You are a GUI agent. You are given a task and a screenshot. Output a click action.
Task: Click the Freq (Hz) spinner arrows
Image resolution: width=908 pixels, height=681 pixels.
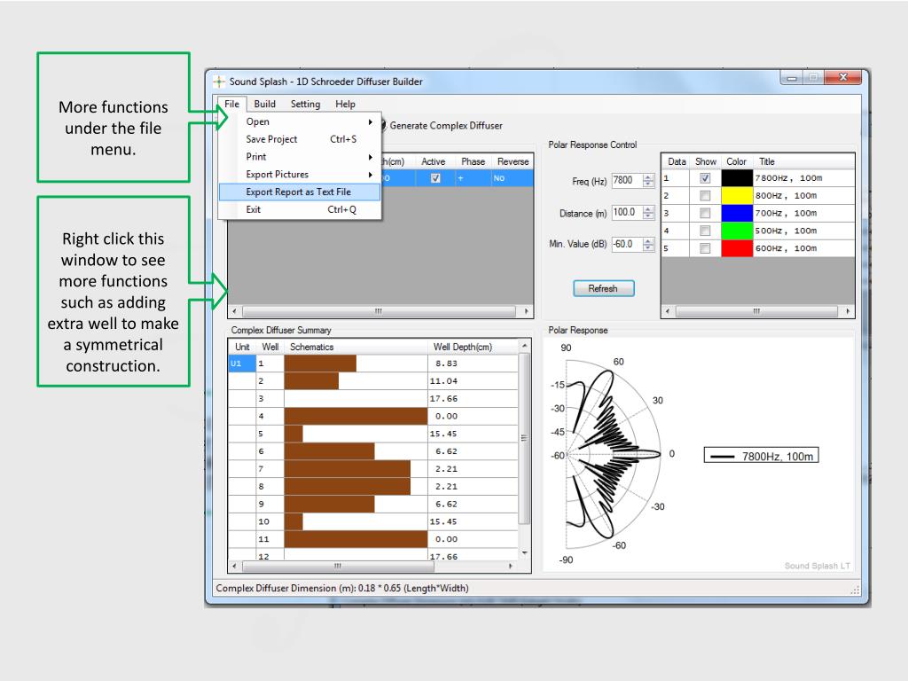point(648,181)
